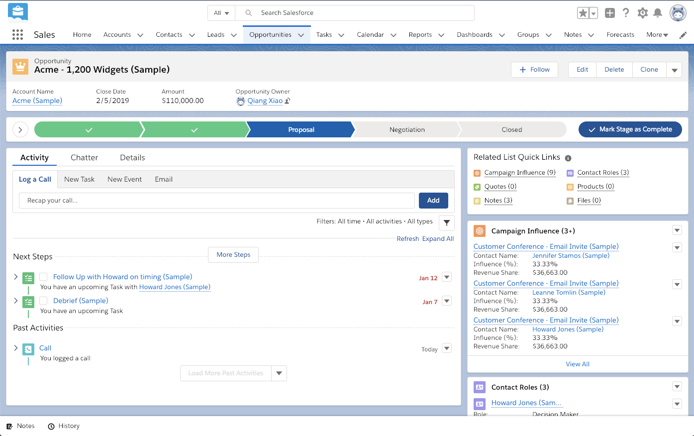Select the New Task composer tab
The image size is (694, 436).
pos(79,179)
